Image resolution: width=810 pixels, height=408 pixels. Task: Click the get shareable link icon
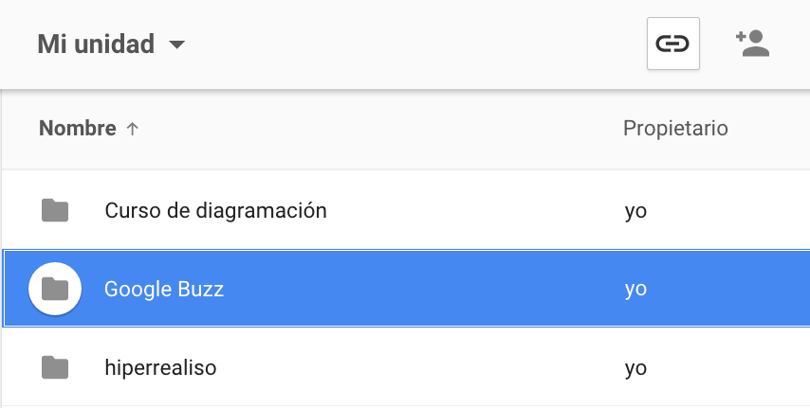coord(672,44)
